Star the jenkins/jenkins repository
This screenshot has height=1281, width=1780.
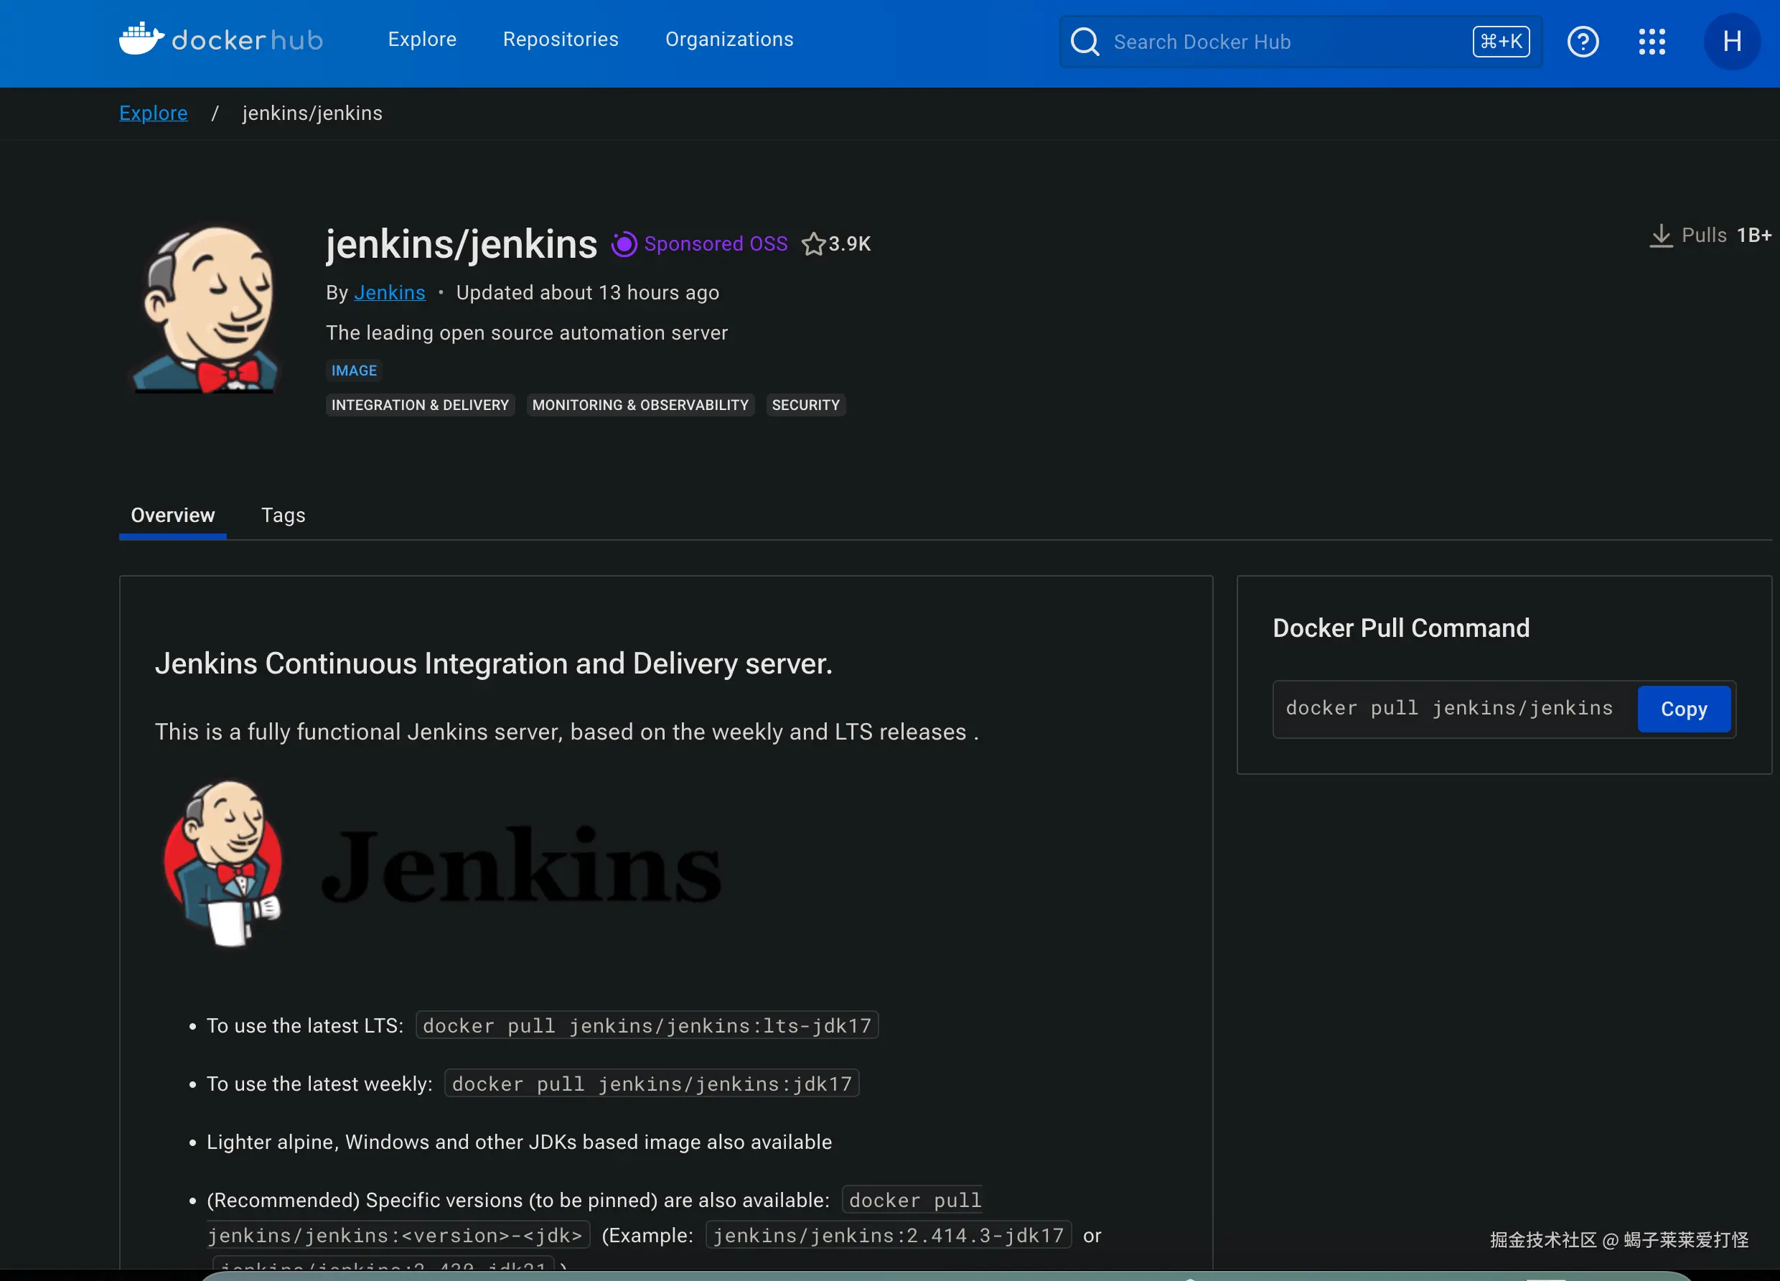(x=814, y=244)
